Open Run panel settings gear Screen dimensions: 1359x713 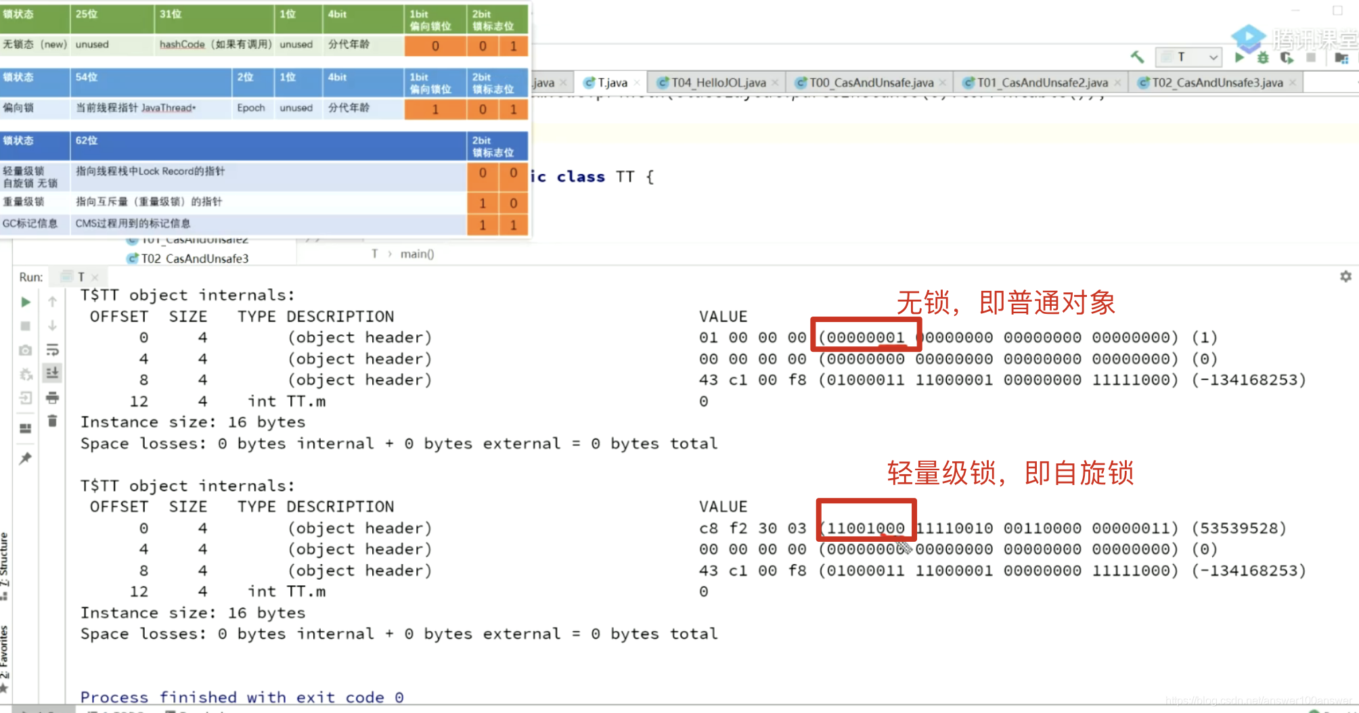pos(1345,277)
